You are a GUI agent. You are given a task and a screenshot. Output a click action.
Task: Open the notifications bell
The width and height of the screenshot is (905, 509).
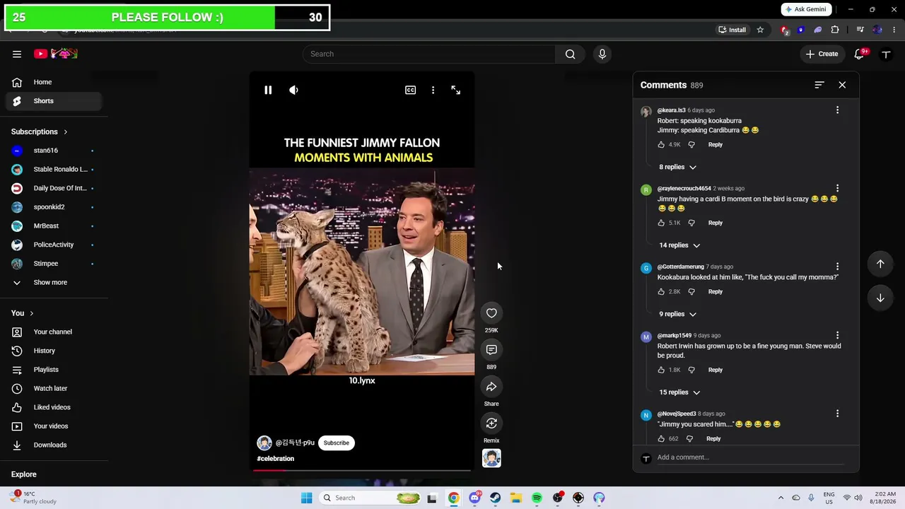[860, 54]
